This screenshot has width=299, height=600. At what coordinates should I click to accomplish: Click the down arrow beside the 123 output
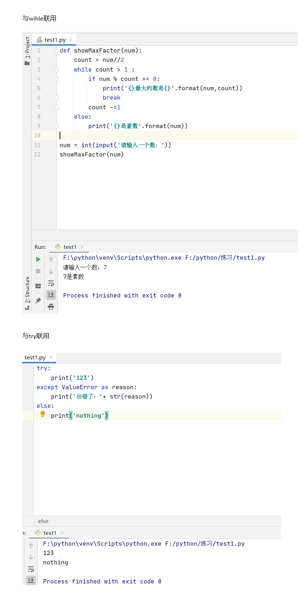pyautogui.click(x=31, y=557)
